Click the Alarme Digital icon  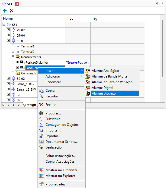click(88, 88)
